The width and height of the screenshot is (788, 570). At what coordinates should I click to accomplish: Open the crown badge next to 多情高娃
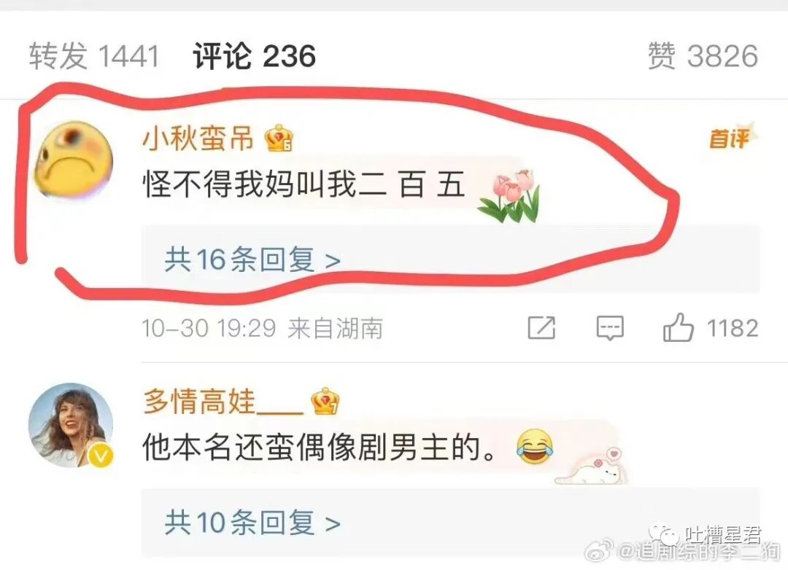(x=325, y=402)
